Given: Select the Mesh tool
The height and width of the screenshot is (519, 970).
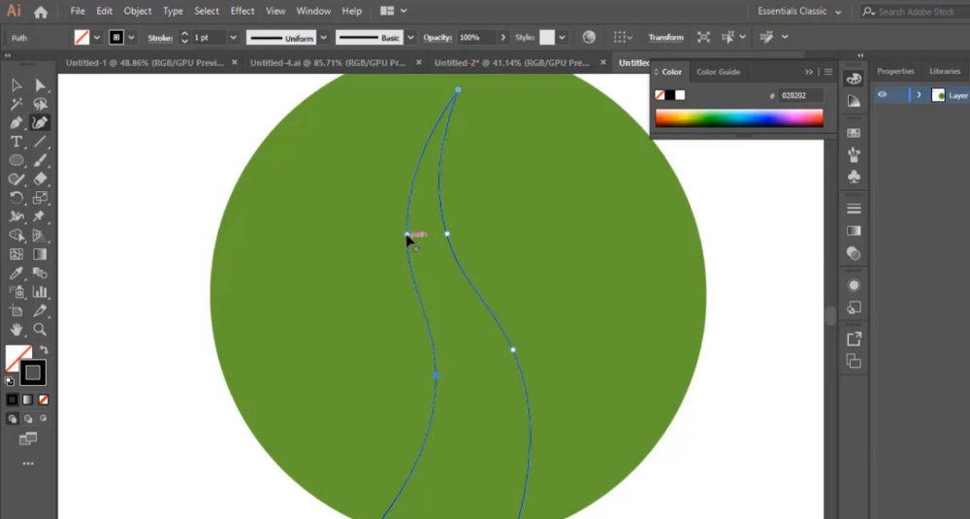Looking at the screenshot, I should pyautogui.click(x=16, y=254).
